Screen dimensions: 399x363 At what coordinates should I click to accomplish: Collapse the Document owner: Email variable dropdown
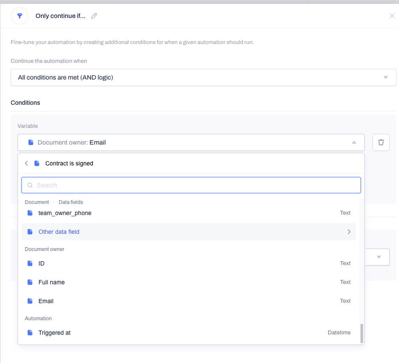[x=191, y=142]
